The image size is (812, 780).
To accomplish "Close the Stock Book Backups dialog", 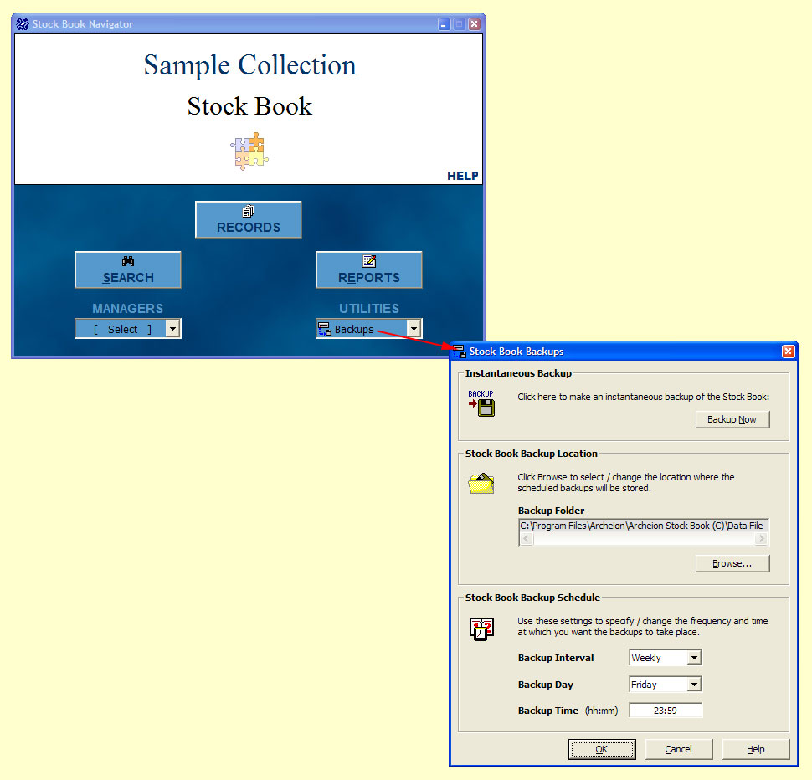I will click(x=789, y=352).
